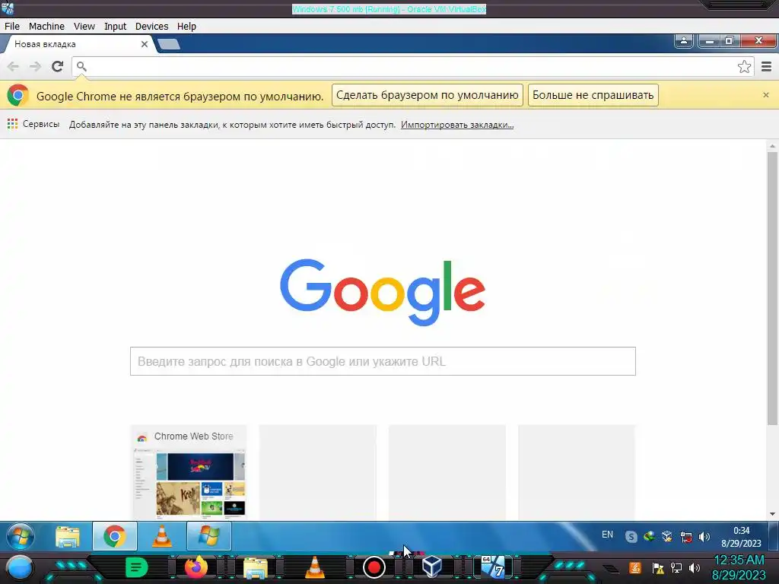Click red record button in host taskbar

[x=374, y=567]
